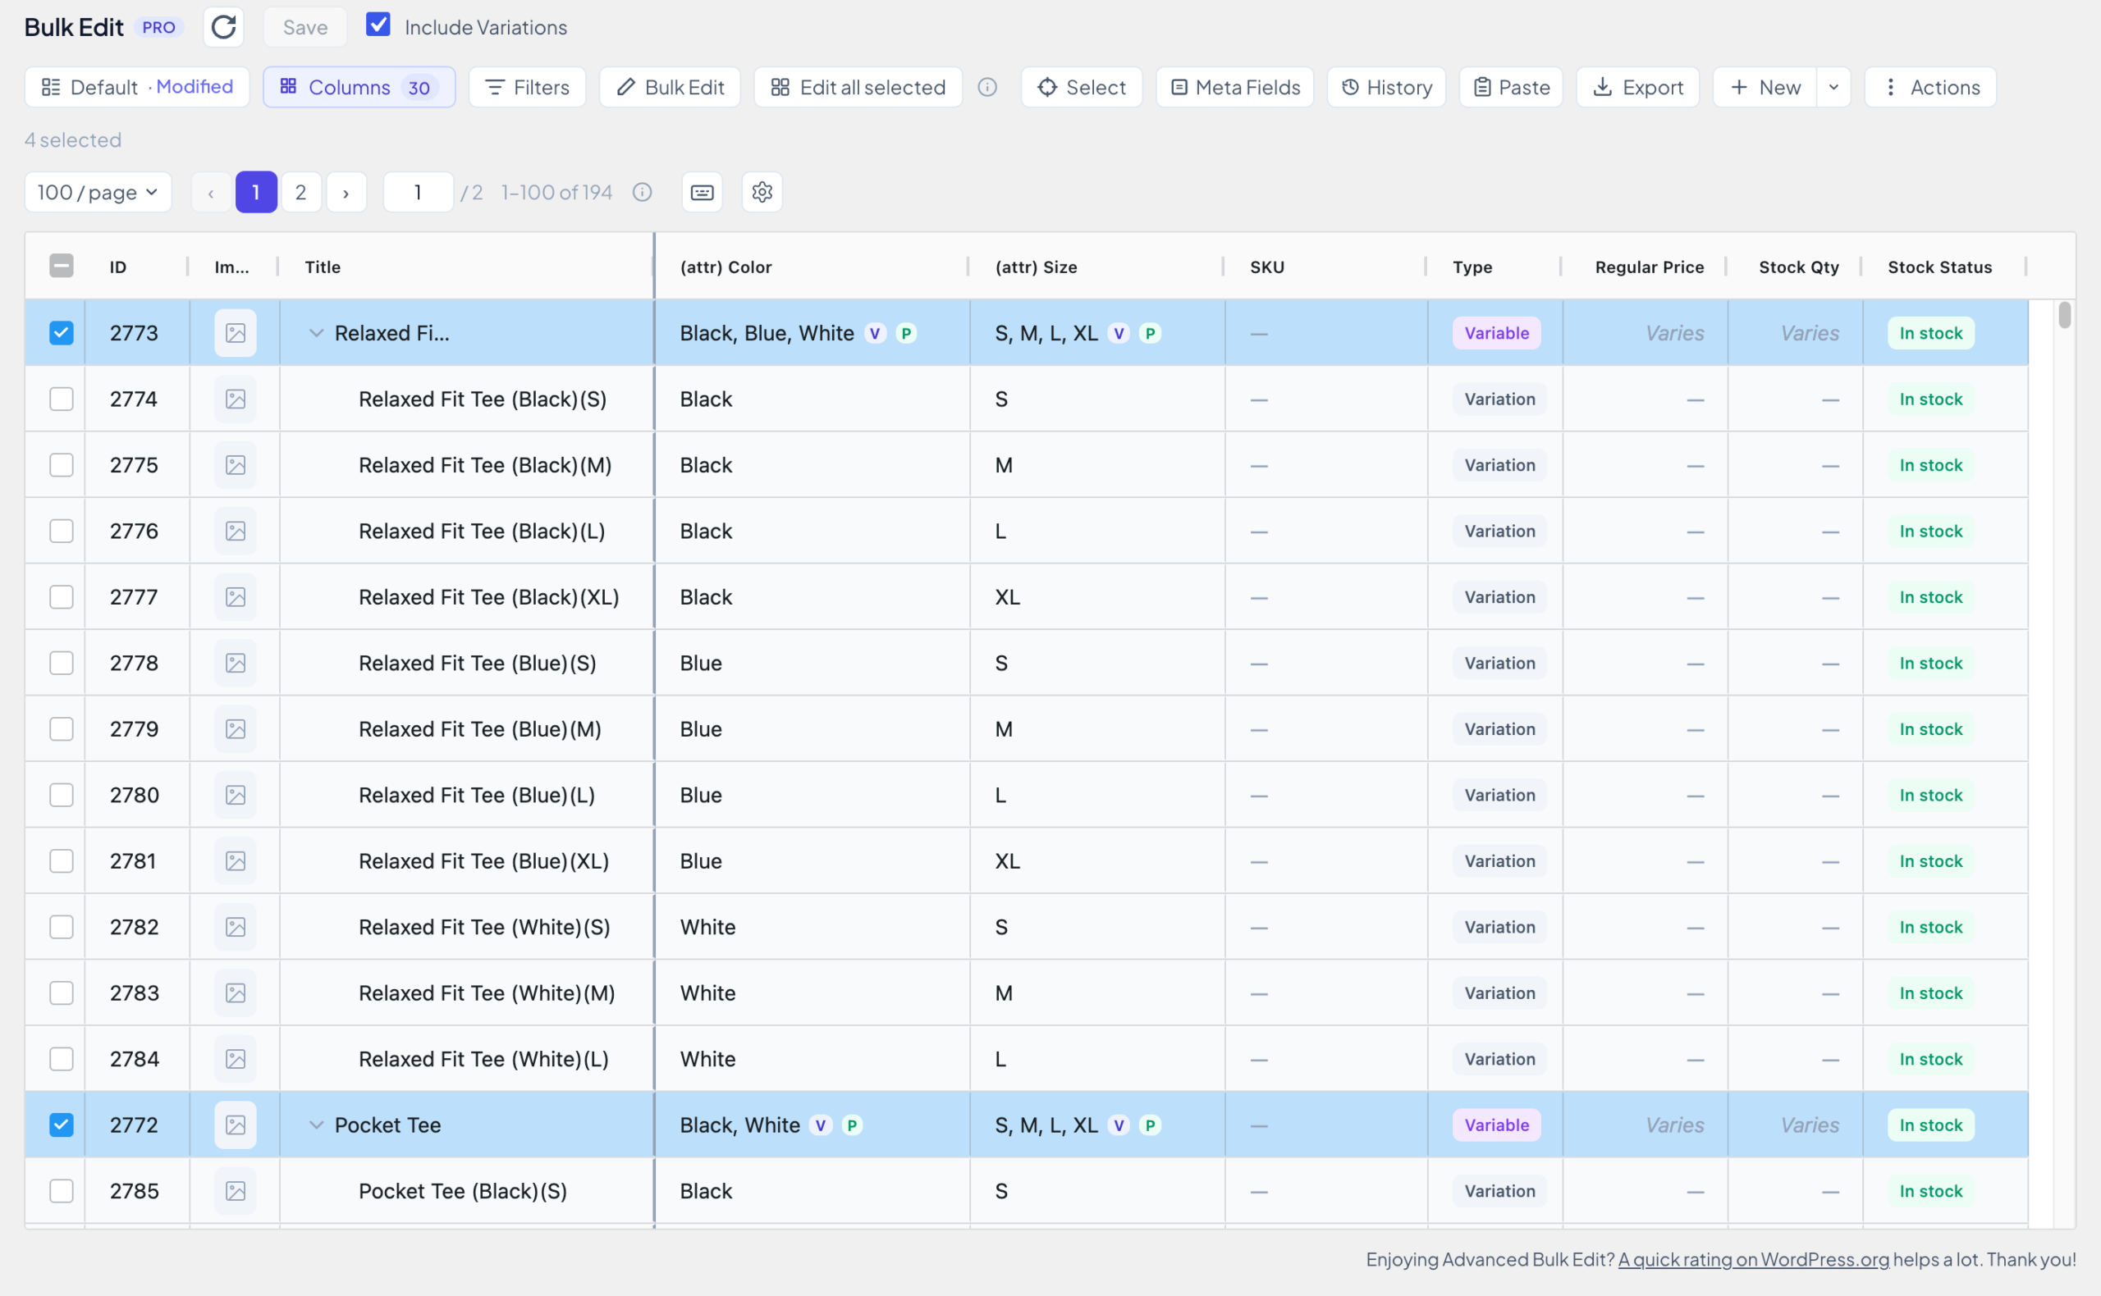2101x1296 pixels.
Task: Open the Default · Modified view selector
Action: tap(137, 88)
